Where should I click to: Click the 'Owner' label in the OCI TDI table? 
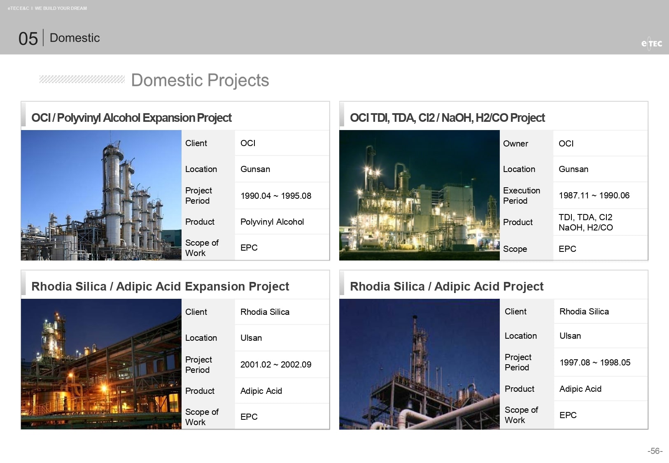pyautogui.click(x=515, y=144)
